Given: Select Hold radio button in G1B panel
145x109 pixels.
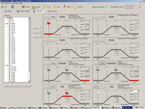Looking at the screenshot, I should [x=115, y=102].
